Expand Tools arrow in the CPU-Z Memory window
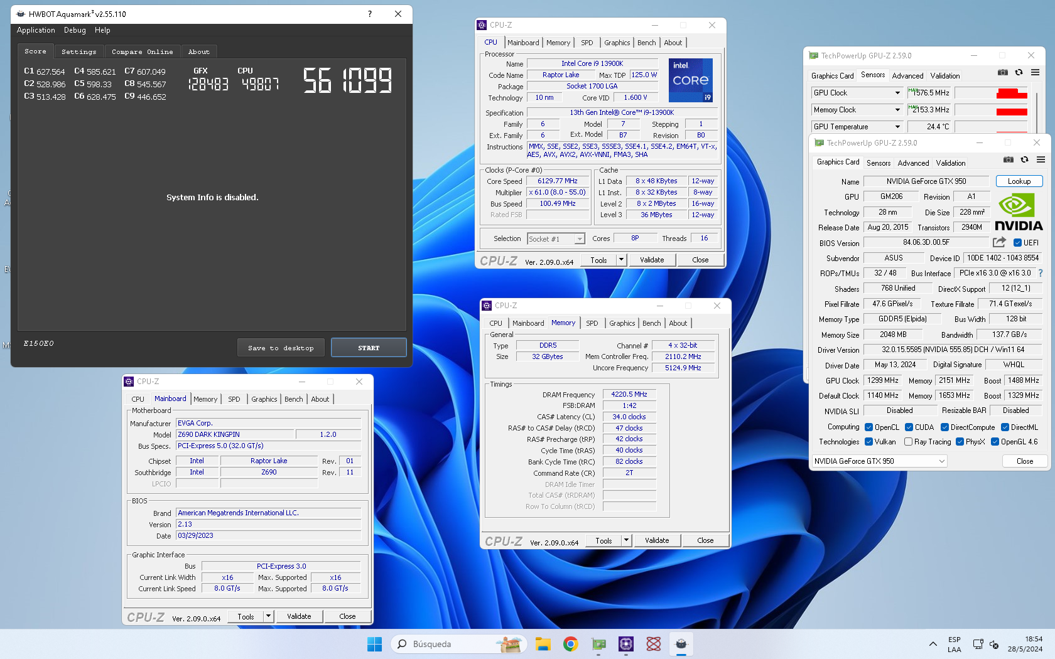Image resolution: width=1055 pixels, height=659 pixels. [x=626, y=540]
